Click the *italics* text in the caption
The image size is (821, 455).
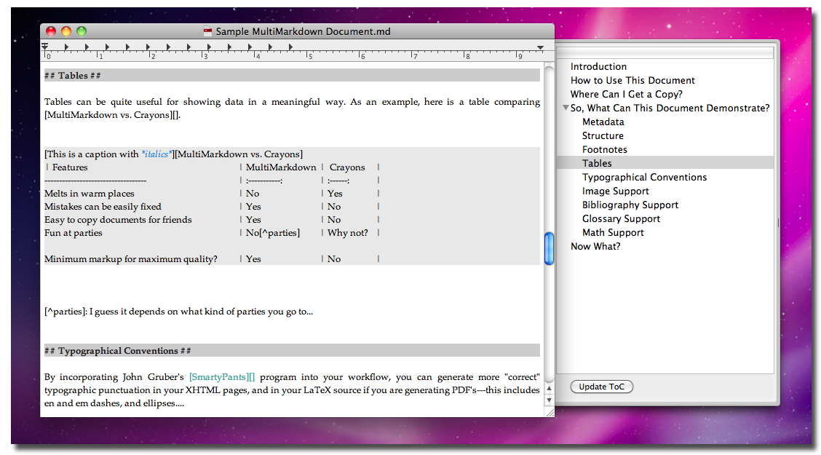click(x=156, y=154)
